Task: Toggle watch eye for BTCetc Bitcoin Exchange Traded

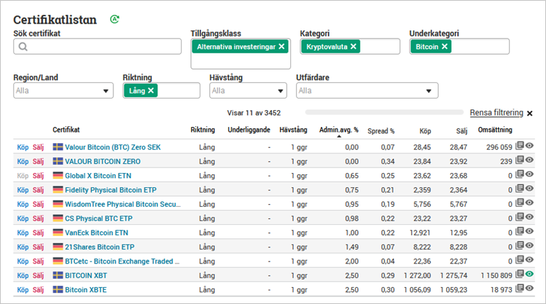Action: pyautogui.click(x=529, y=259)
